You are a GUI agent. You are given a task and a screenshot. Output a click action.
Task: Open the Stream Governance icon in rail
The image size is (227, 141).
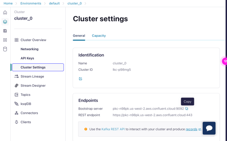[5, 40]
